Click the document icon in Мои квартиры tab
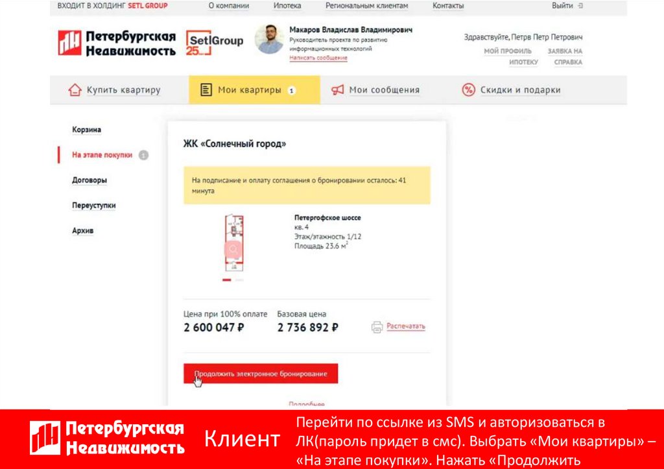 point(206,90)
